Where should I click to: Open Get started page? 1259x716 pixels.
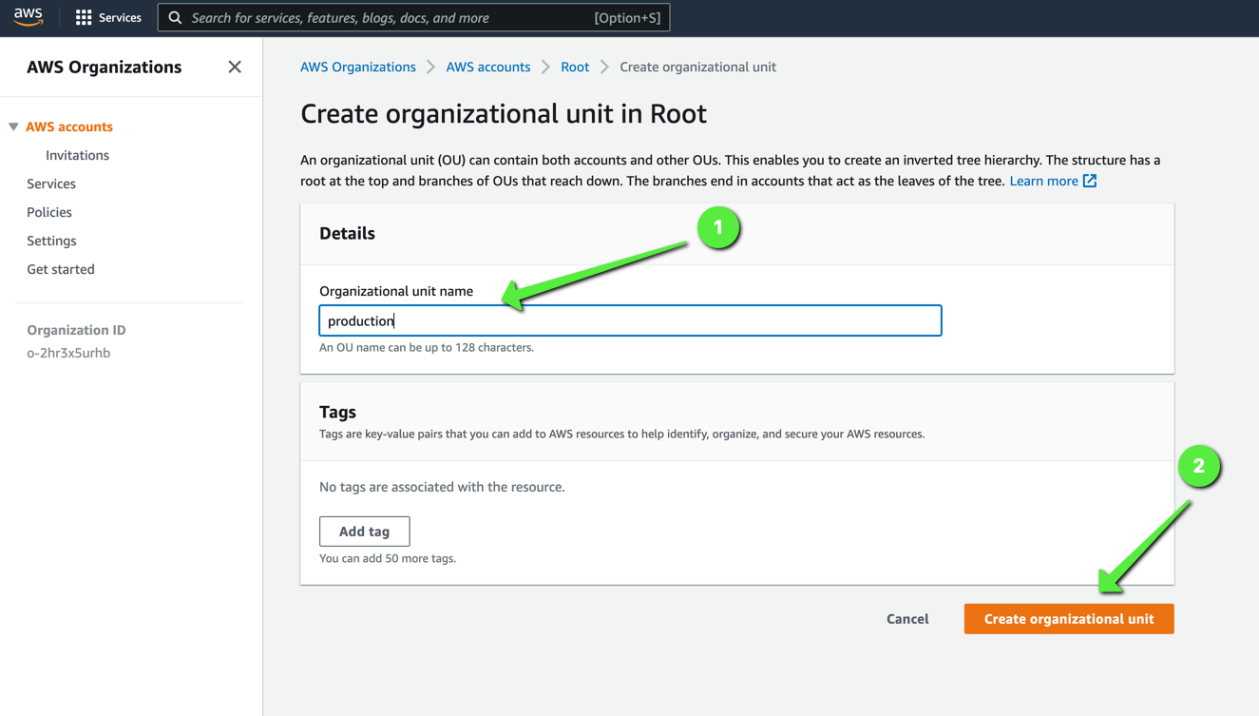pos(61,269)
